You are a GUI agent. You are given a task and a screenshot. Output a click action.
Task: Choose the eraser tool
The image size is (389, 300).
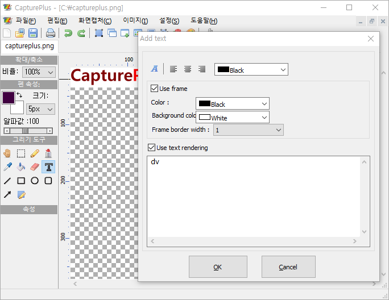coord(35,167)
